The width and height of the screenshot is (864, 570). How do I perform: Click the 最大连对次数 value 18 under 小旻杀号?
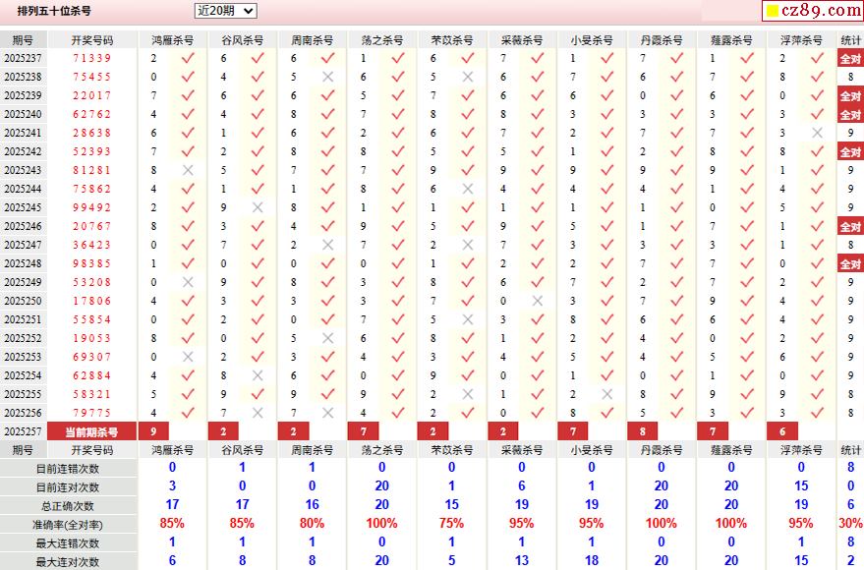click(x=592, y=560)
